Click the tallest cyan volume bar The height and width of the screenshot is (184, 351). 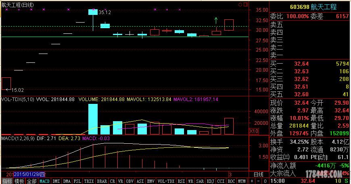point(93,119)
